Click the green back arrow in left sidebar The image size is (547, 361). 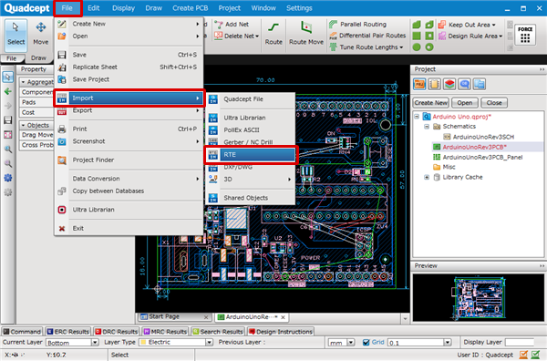pyautogui.click(x=7, y=91)
